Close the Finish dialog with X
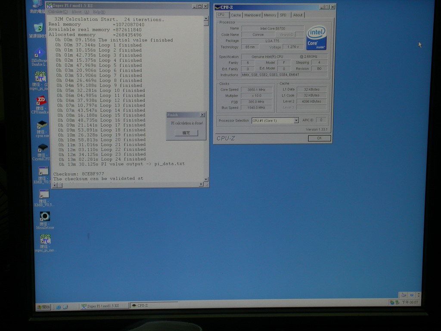The height and width of the screenshot is (331, 441). click(x=202, y=115)
